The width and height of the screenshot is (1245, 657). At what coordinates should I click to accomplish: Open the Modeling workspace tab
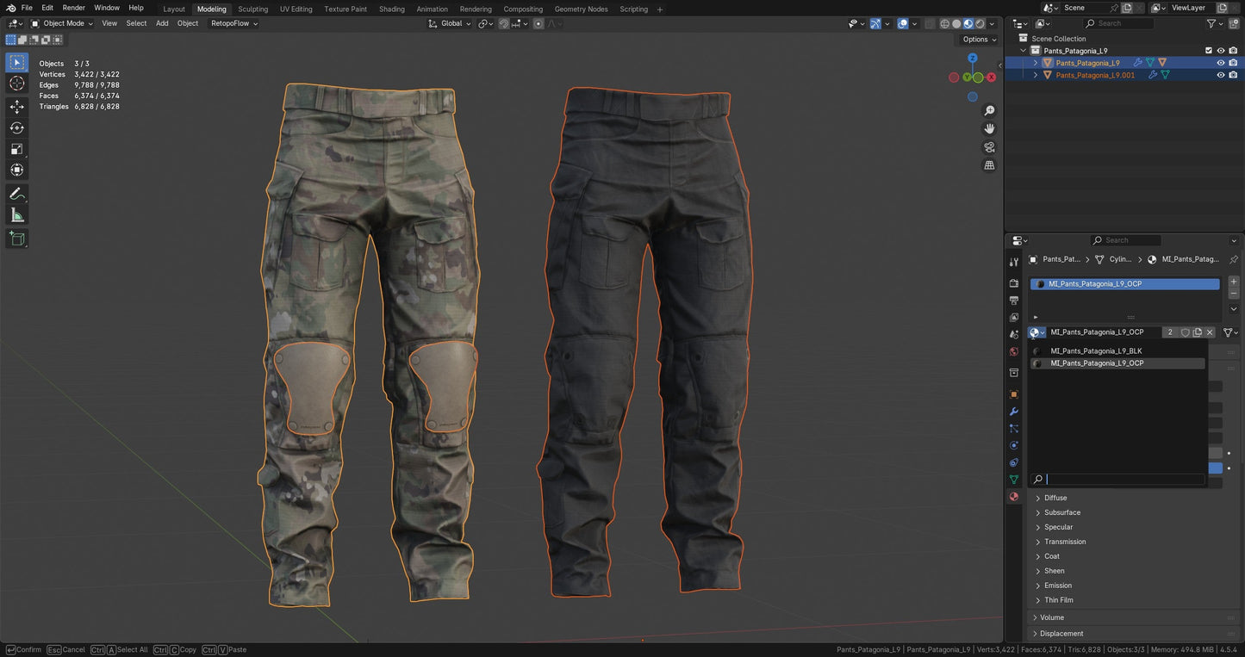(x=211, y=9)
